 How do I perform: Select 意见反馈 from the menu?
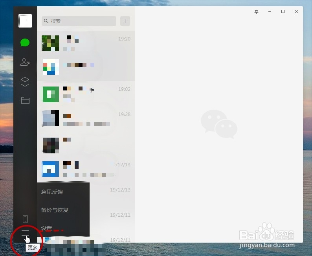(52, 192)
